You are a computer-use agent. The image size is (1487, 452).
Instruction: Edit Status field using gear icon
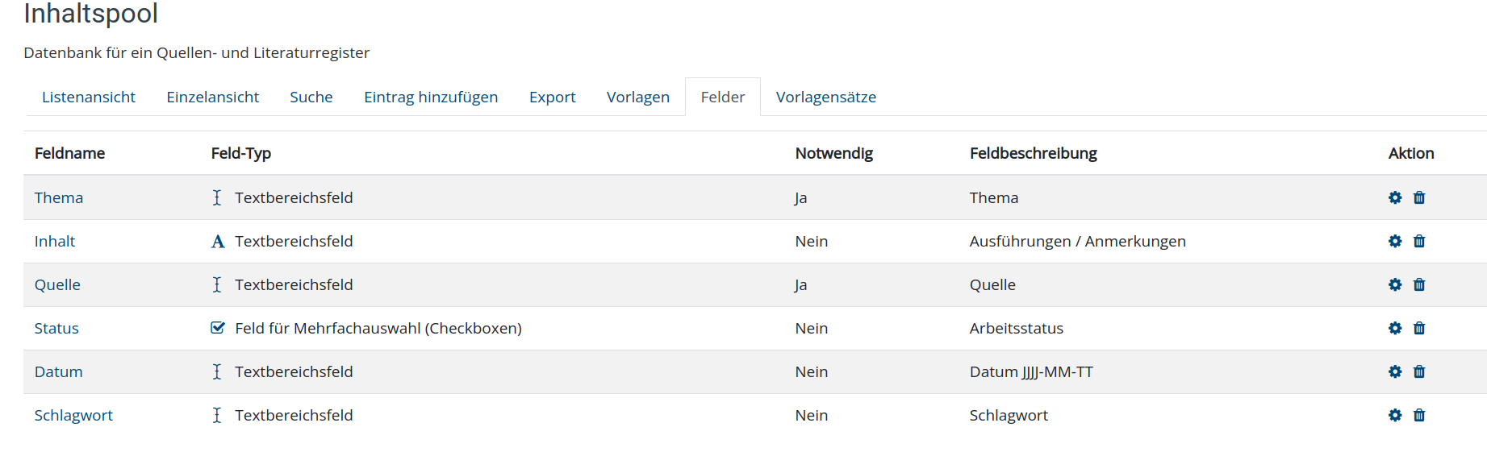click(x=1395, y=328)
